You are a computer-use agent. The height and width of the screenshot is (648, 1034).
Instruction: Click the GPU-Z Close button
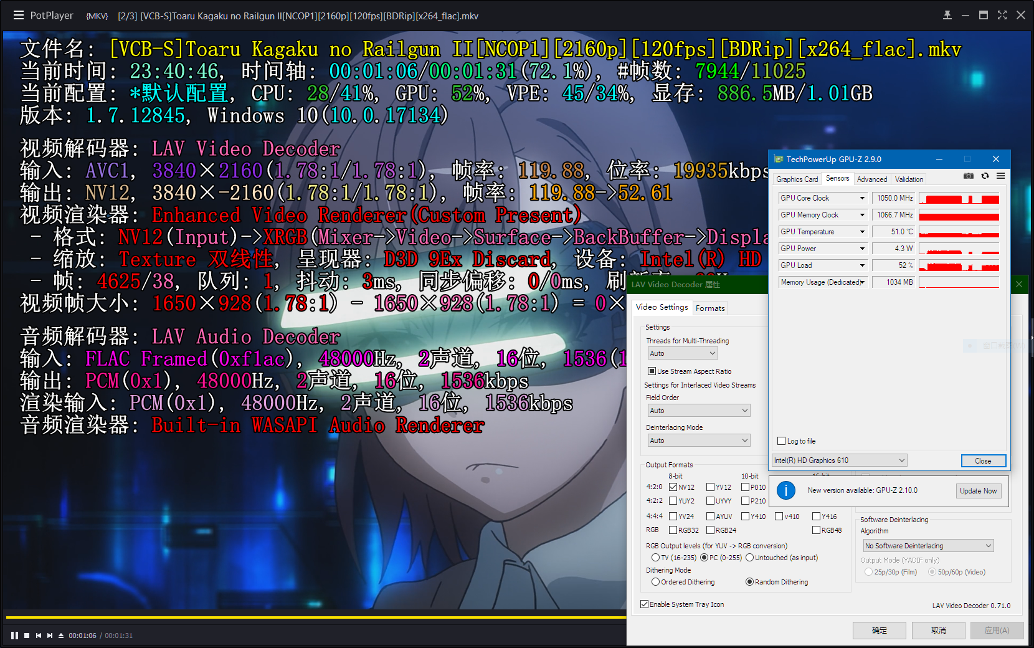point(983,461)
